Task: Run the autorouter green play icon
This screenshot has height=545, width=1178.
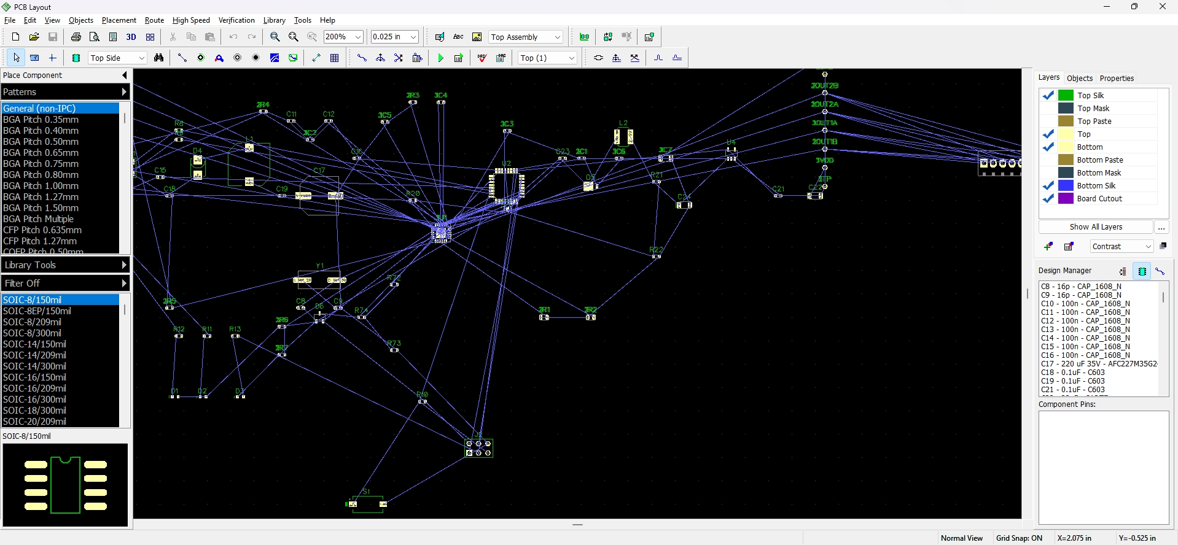Action: pos(440,58)
